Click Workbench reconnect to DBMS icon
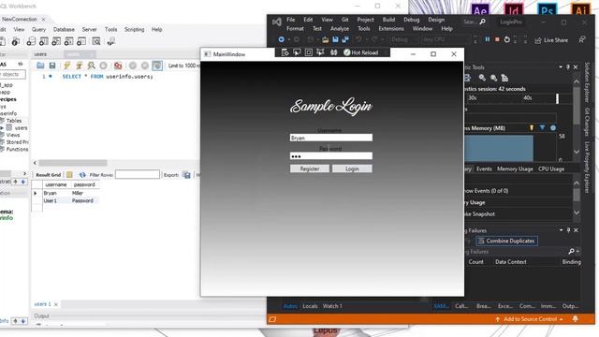The image size is (599, 337). [111, 41]
